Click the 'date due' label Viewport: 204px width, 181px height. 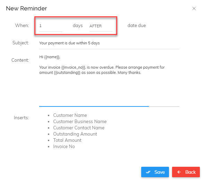click(137, 26)
